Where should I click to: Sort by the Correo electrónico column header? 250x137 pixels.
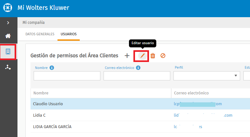point(191,93)
